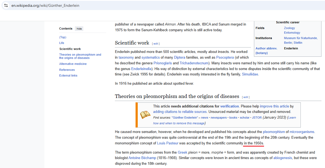Screen dimensions: 325x168
Task: Click the Scientific work heading
Action: click(x=132, y=43)
